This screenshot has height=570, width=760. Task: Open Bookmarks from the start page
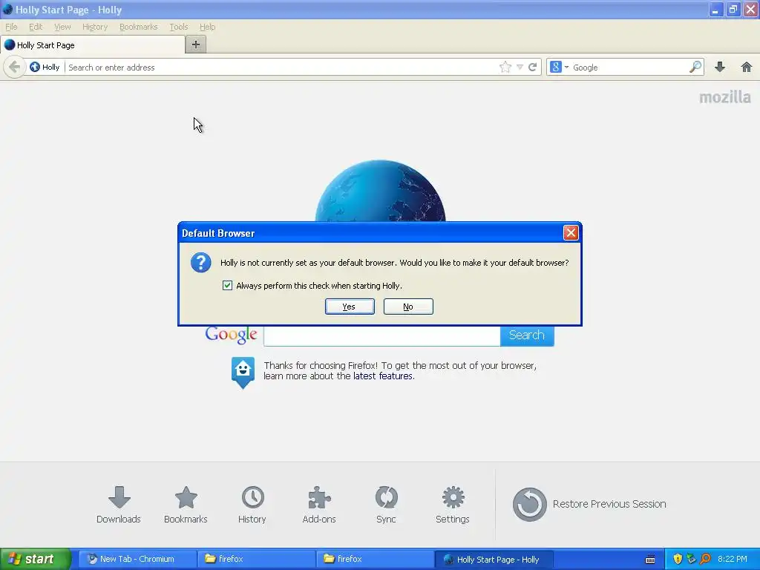186,505
